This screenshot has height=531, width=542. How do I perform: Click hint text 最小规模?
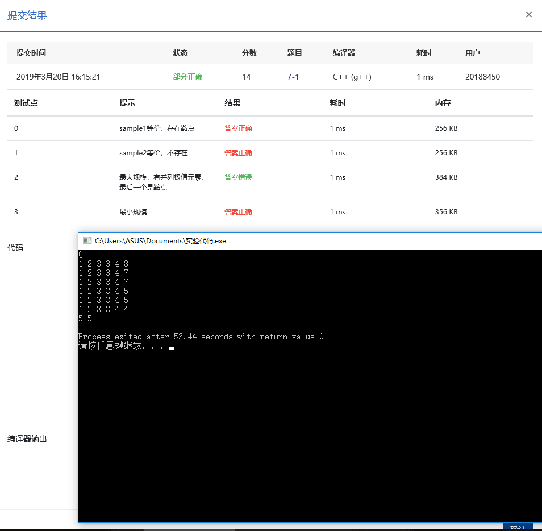pyautogui.click(x=133, y=211)
